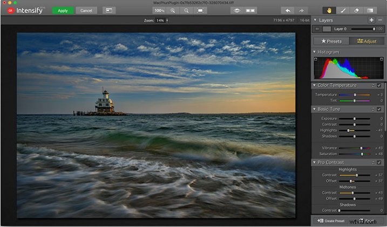The height and width of the screenshot is (227, 387).
Task: Toggle the side panel layout icon
Action: pyautogui.click(x=109, y=10)
